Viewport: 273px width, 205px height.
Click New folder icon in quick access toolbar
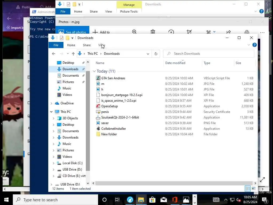(67, 38)
